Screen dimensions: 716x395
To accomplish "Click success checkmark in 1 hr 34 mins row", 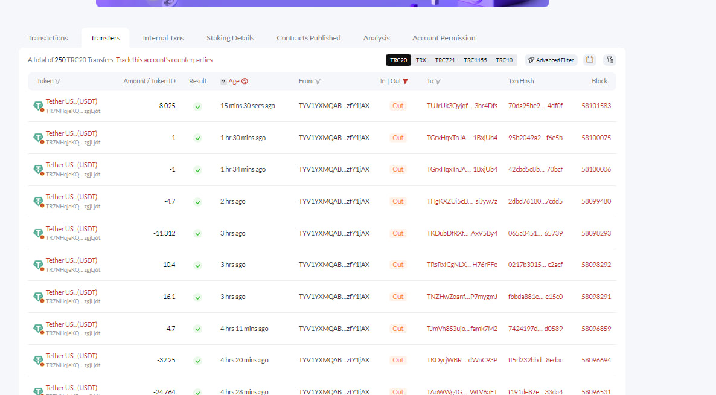I will pyautogui.click(x=198, y=170).
